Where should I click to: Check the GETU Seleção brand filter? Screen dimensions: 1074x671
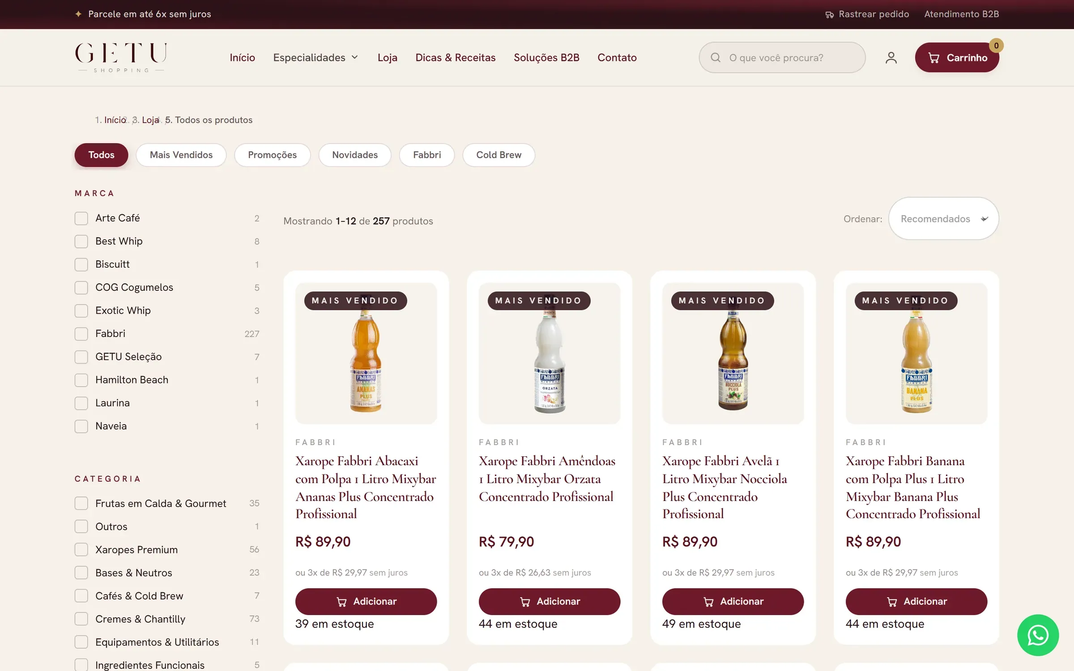click(81, 357)
